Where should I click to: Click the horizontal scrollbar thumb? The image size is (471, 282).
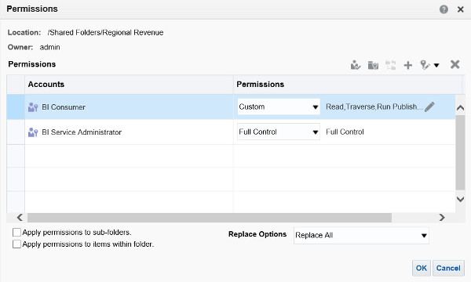coord(210,218)
